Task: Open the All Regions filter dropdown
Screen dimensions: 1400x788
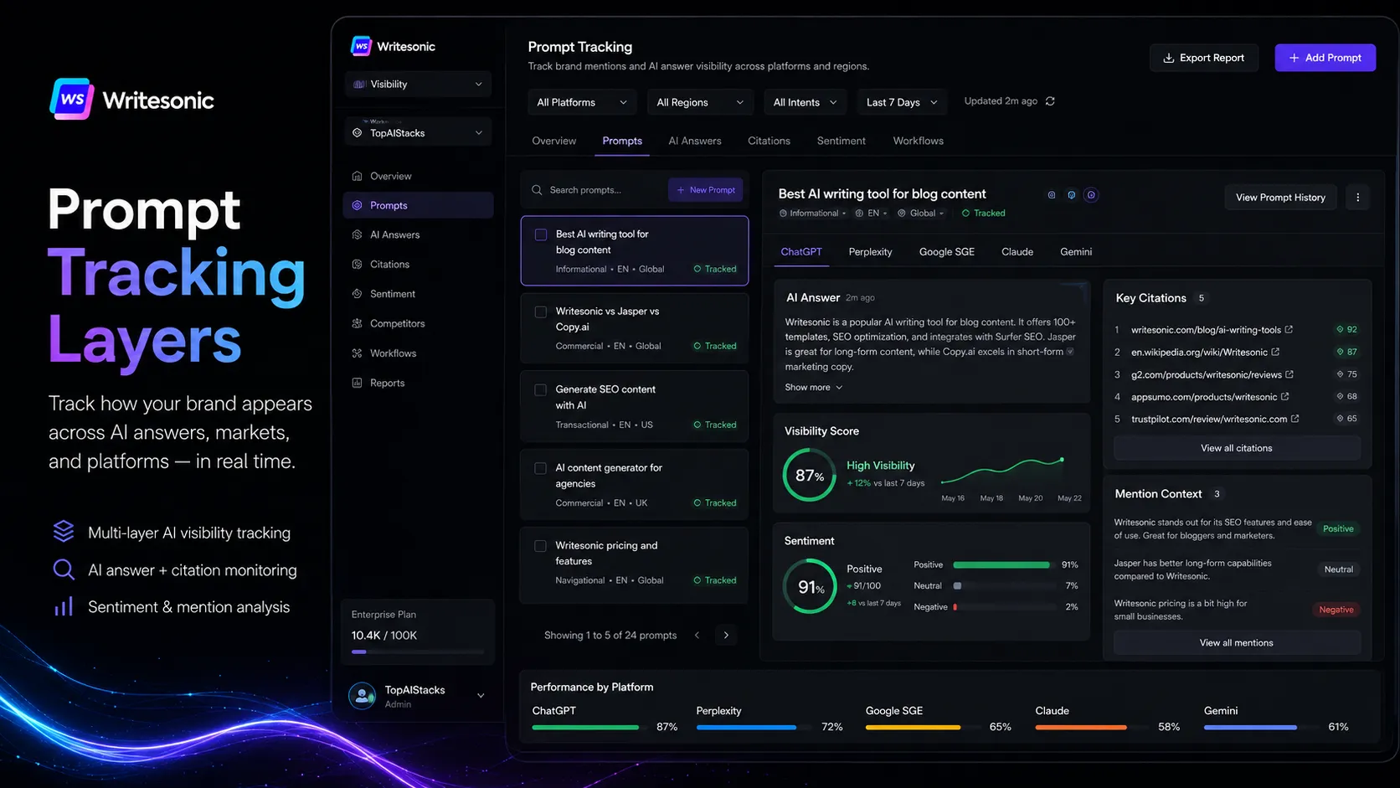Action: (700, 102)
